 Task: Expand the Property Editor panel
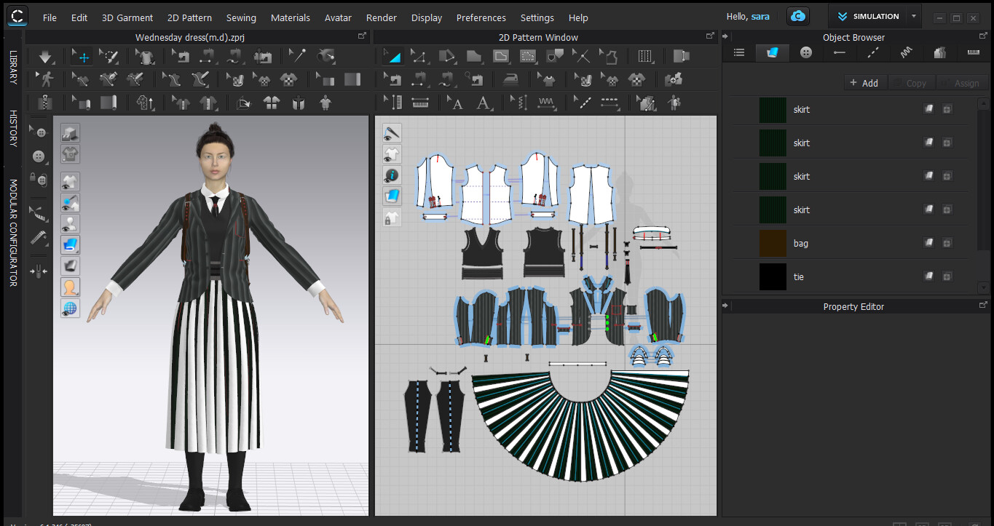pos(983,306)
